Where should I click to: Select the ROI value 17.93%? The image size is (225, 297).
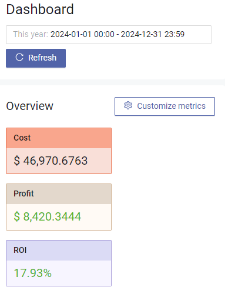pyautogui.click(x=33, y=273)
